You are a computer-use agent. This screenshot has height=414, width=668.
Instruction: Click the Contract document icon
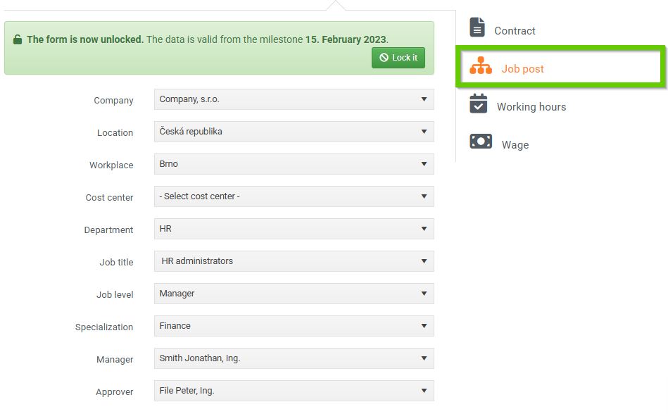[478, 27]
